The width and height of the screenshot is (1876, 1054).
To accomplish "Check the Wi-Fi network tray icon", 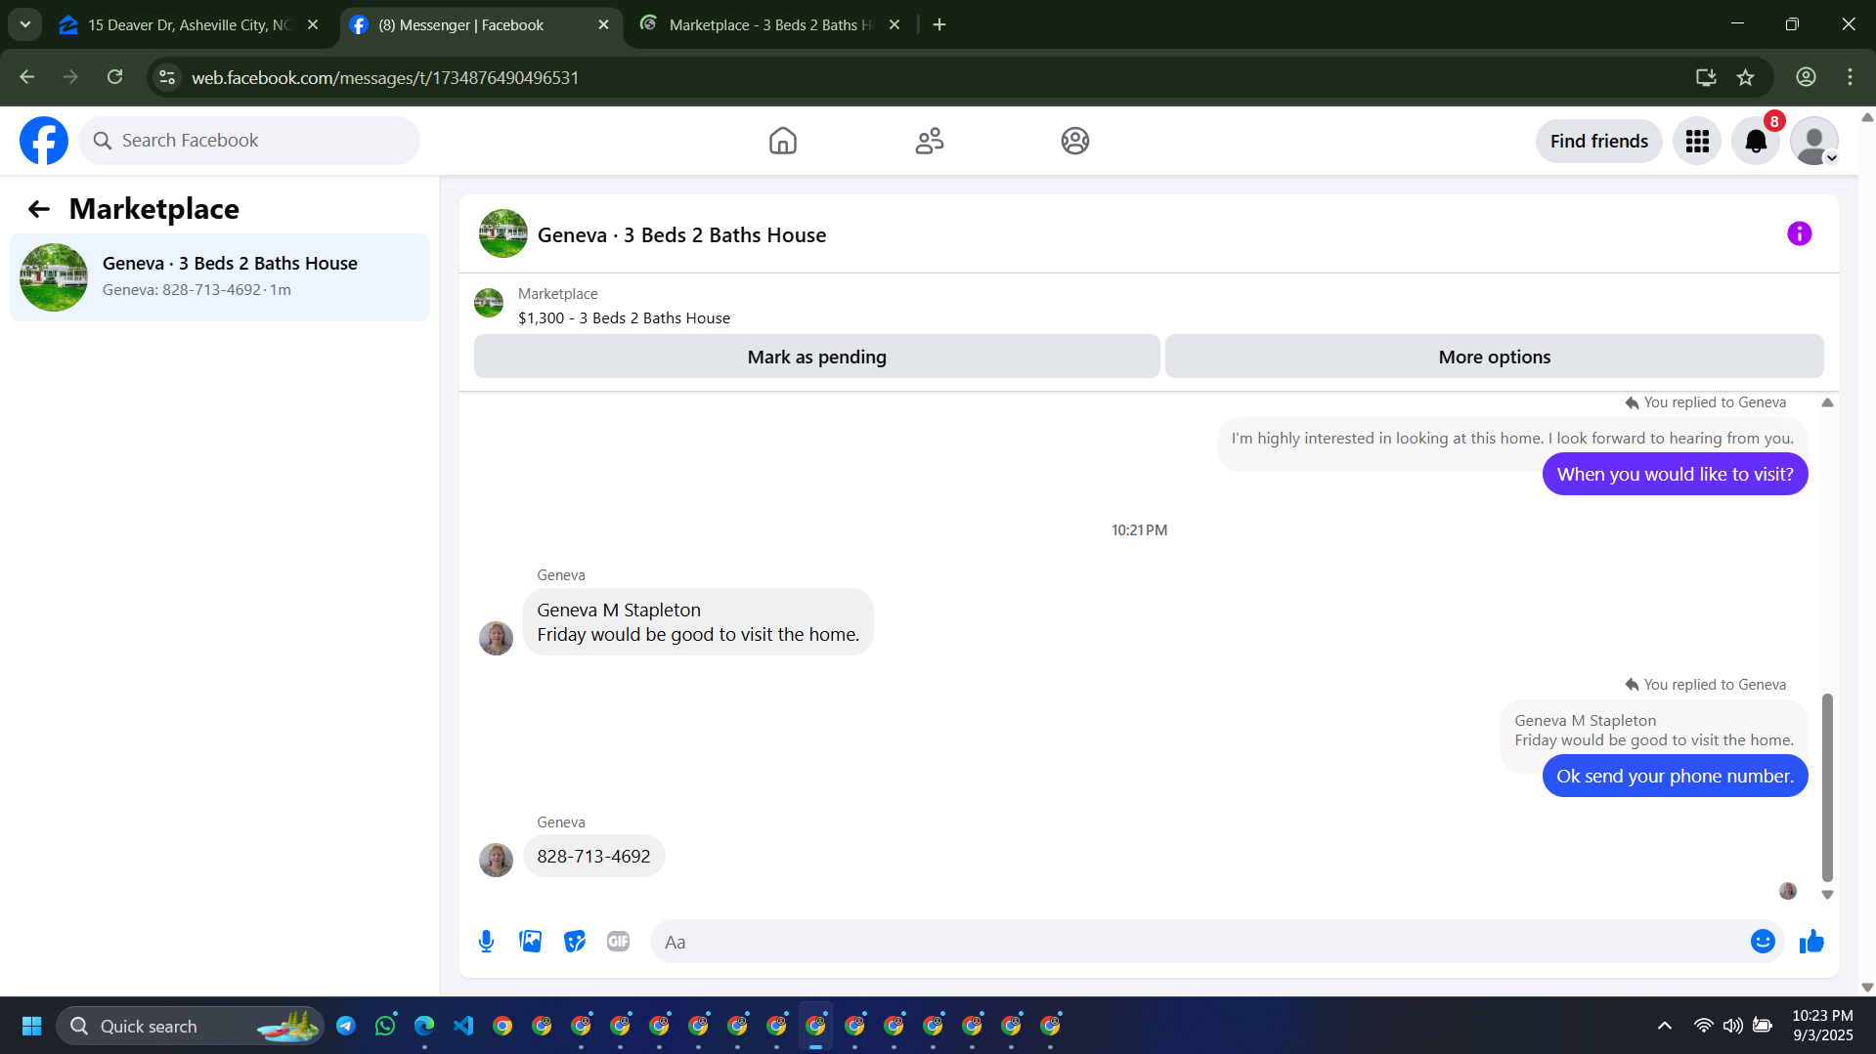I will 1703,1026.
